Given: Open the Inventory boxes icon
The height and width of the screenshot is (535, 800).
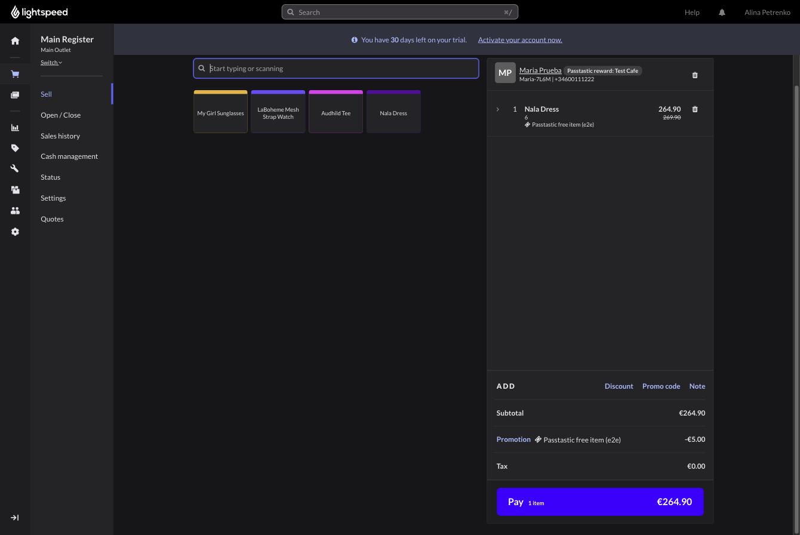Looking at the screenshot, I should click(15, 190).
